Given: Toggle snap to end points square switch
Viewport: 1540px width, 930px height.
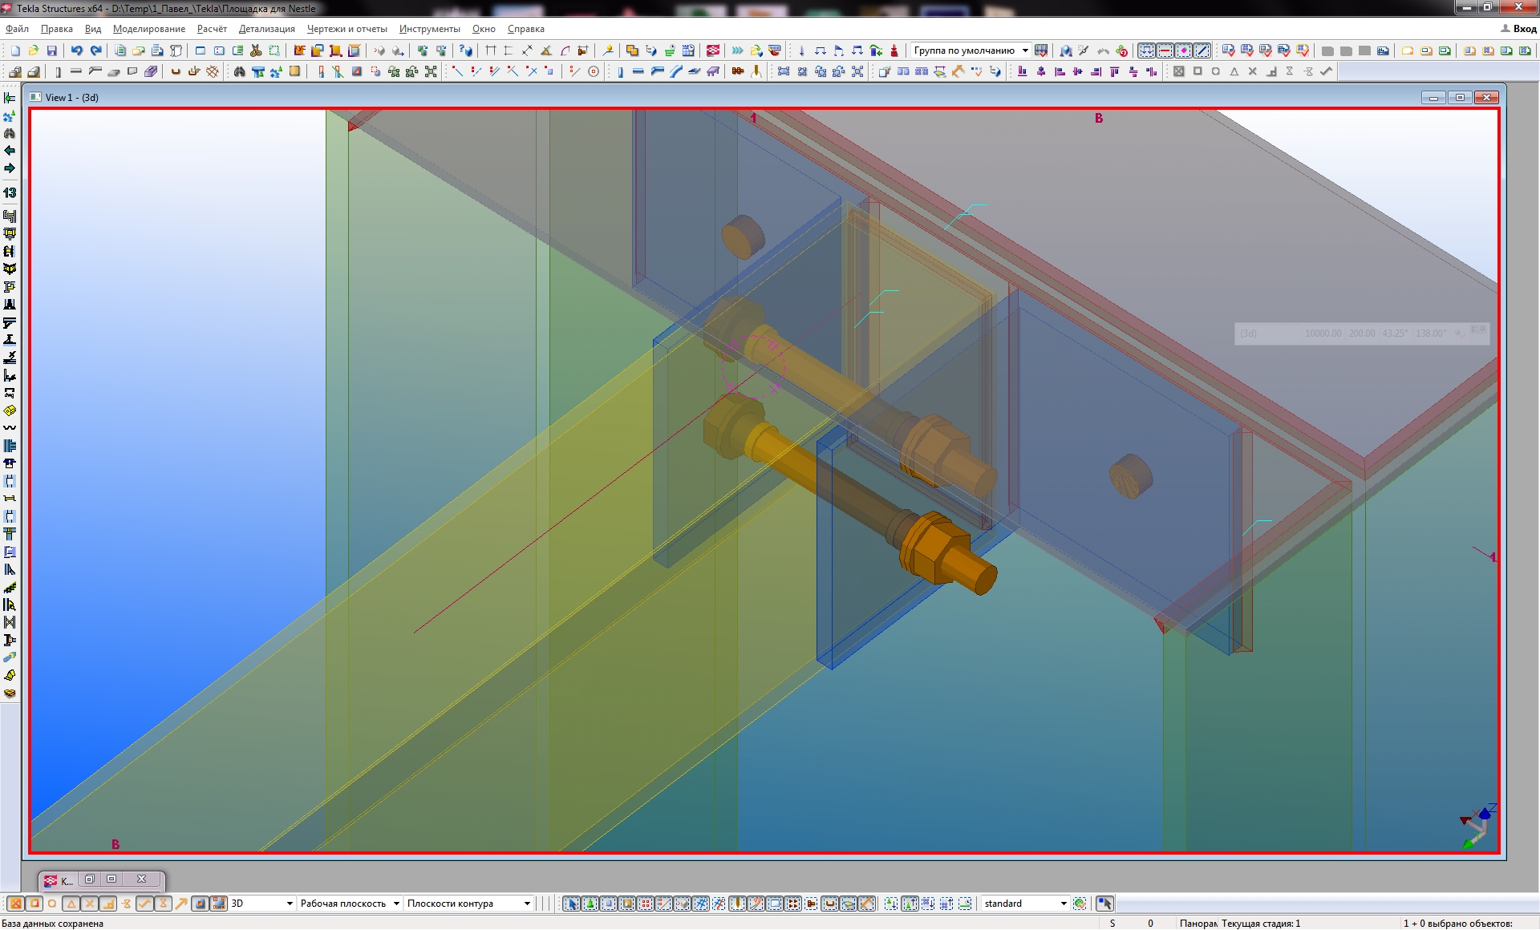Looking at the screenshot, I should 34,904.
